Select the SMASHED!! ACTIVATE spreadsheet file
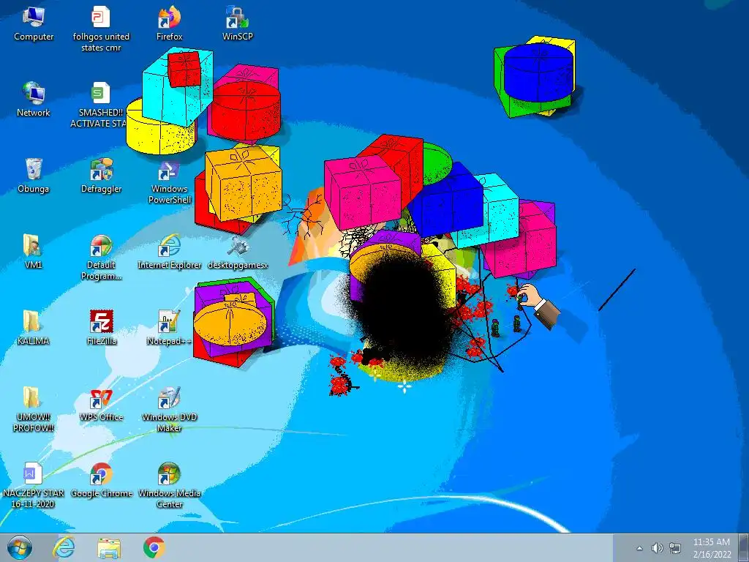Screen dimensions: 749x562 click(x=101, y=104)
